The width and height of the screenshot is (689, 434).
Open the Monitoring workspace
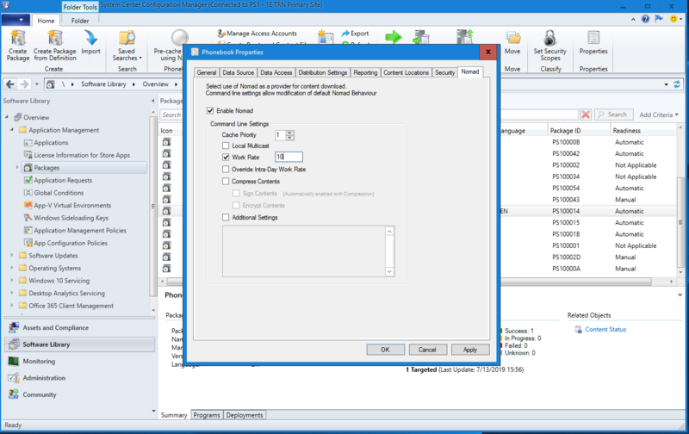coord(39,361)
